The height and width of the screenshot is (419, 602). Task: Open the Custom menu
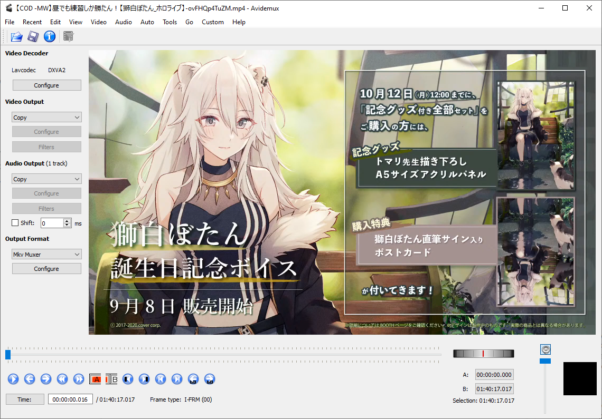213,22
